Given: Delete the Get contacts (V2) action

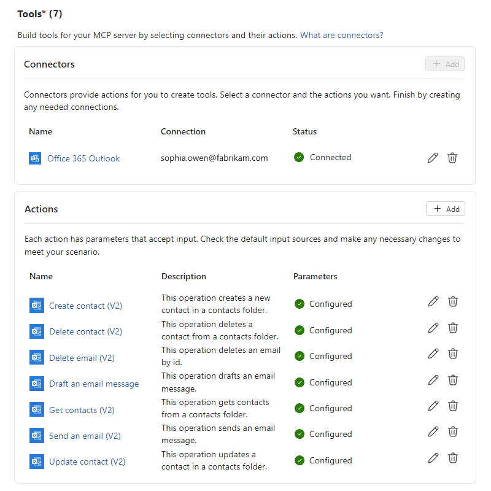Looking at the screenshot, I should pos(453,406).
